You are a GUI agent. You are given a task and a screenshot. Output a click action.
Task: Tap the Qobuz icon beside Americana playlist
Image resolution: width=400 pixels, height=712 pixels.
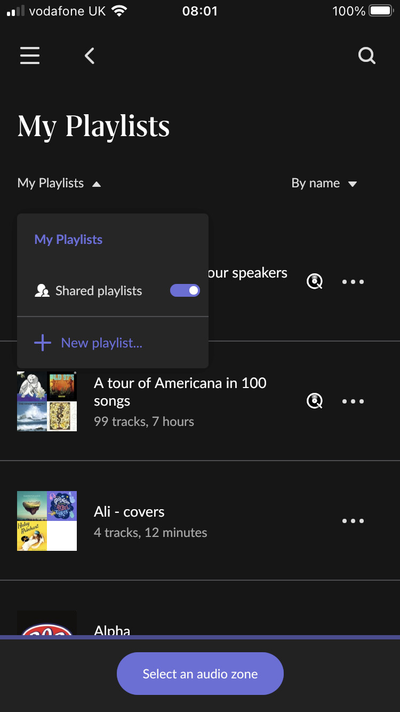(315, 401)
